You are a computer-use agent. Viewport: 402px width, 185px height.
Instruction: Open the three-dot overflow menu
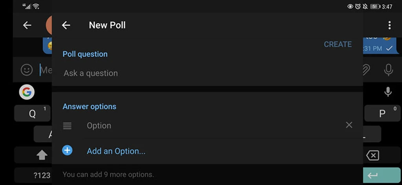[x=389, y=25]
